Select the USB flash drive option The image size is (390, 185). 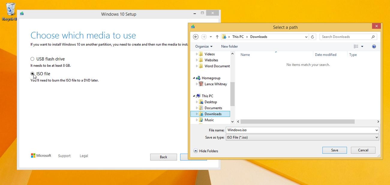[32, 59]
